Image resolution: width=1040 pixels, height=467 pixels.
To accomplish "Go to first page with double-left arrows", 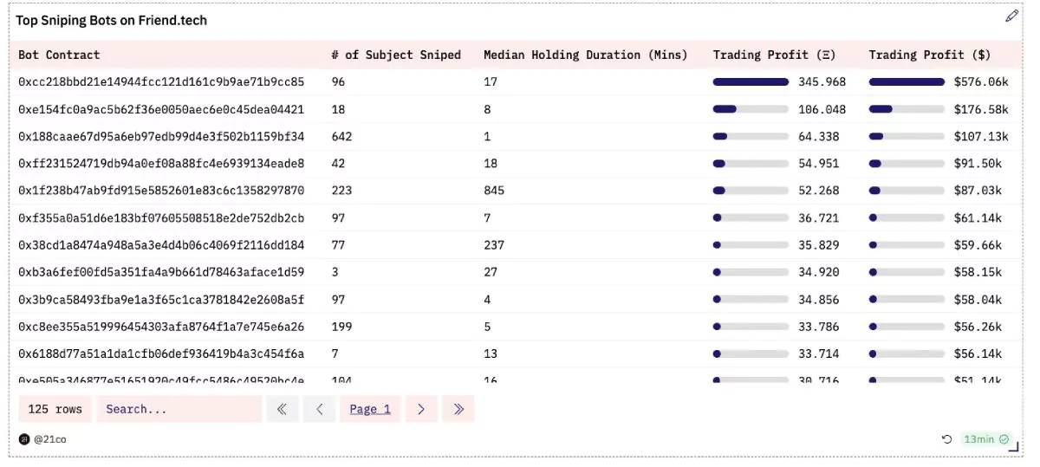I will click(283, 409).
